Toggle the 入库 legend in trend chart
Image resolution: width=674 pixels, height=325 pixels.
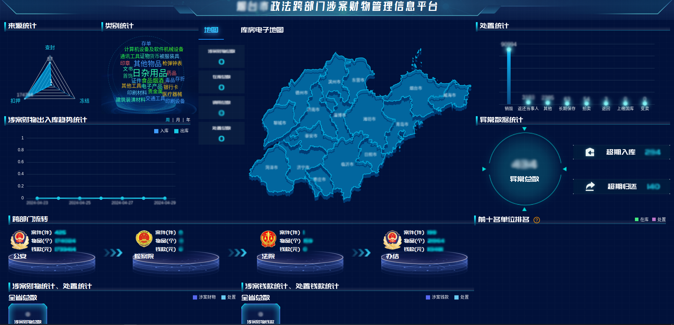pyautogui.click(x=161, y=131)
